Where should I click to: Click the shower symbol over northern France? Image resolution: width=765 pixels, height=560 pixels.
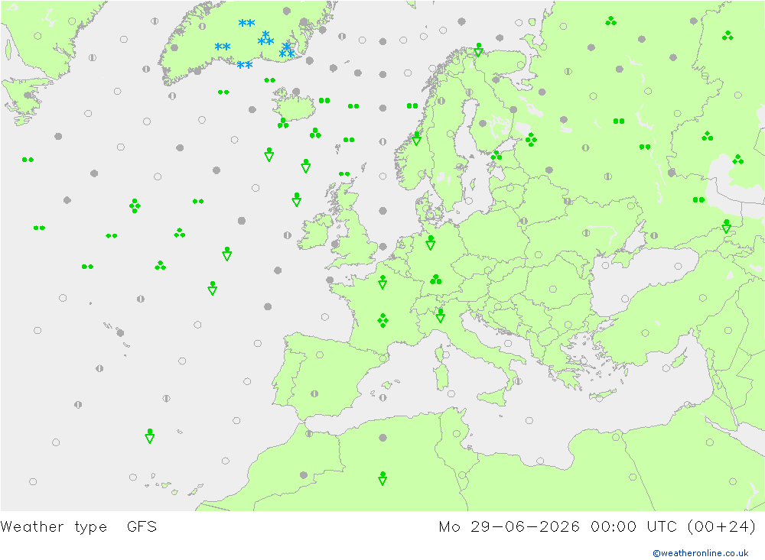click(x=382, y=282)
